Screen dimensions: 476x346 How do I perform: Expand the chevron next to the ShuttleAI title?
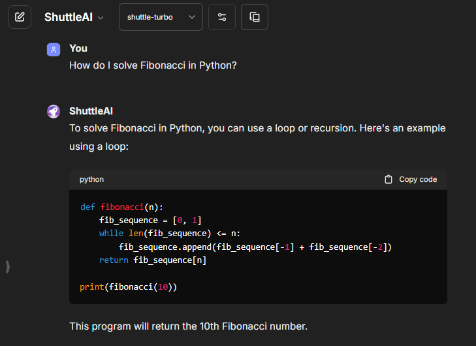coord(101,18)
